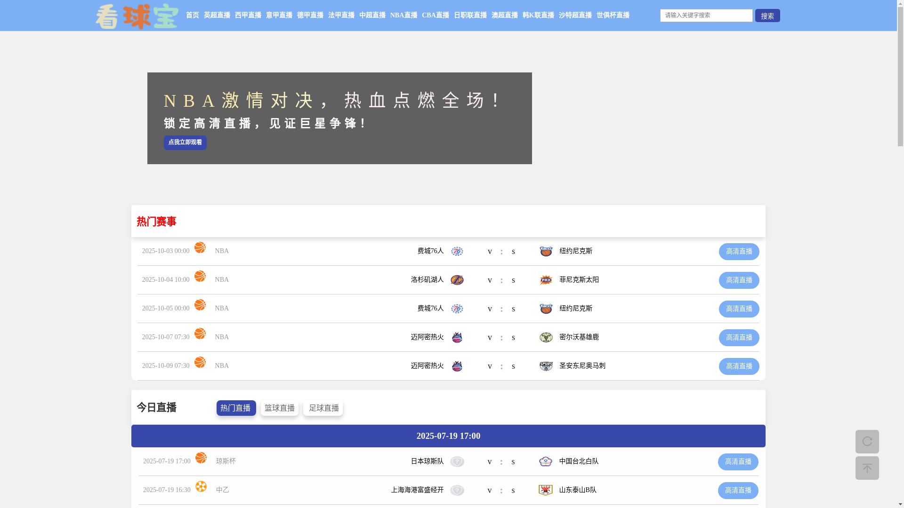The image size is (904, 508).
Task: Click Knicks logo in 2025-10-05 match
Action: tap(546, 309)
